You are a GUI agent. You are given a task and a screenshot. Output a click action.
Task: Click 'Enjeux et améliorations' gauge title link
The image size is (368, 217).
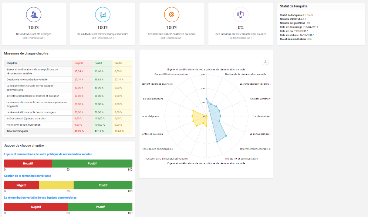[48, 154]
